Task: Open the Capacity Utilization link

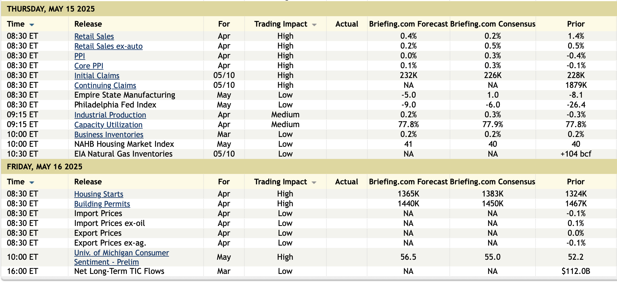Action: [x=108, y=125]
